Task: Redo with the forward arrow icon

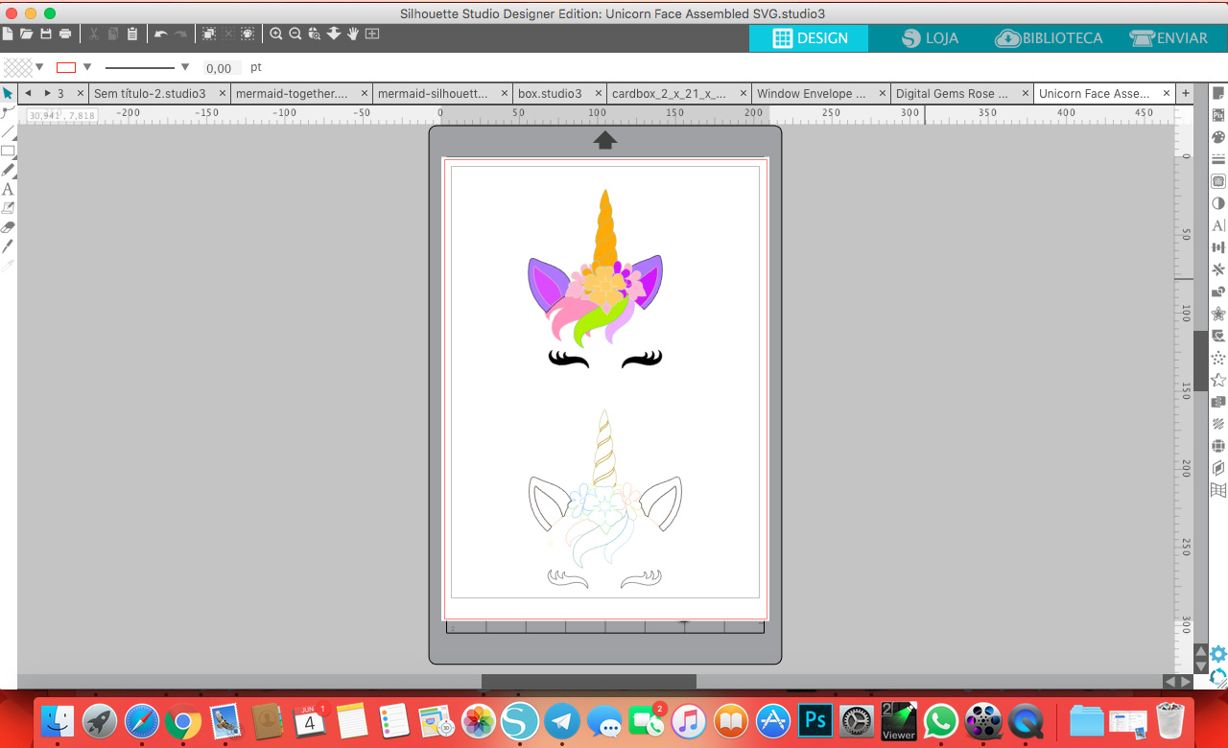Action: [x=180, y=34]
